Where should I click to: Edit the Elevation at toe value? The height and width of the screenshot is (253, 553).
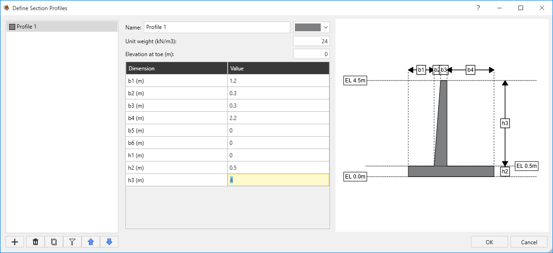tap(312, 54)
